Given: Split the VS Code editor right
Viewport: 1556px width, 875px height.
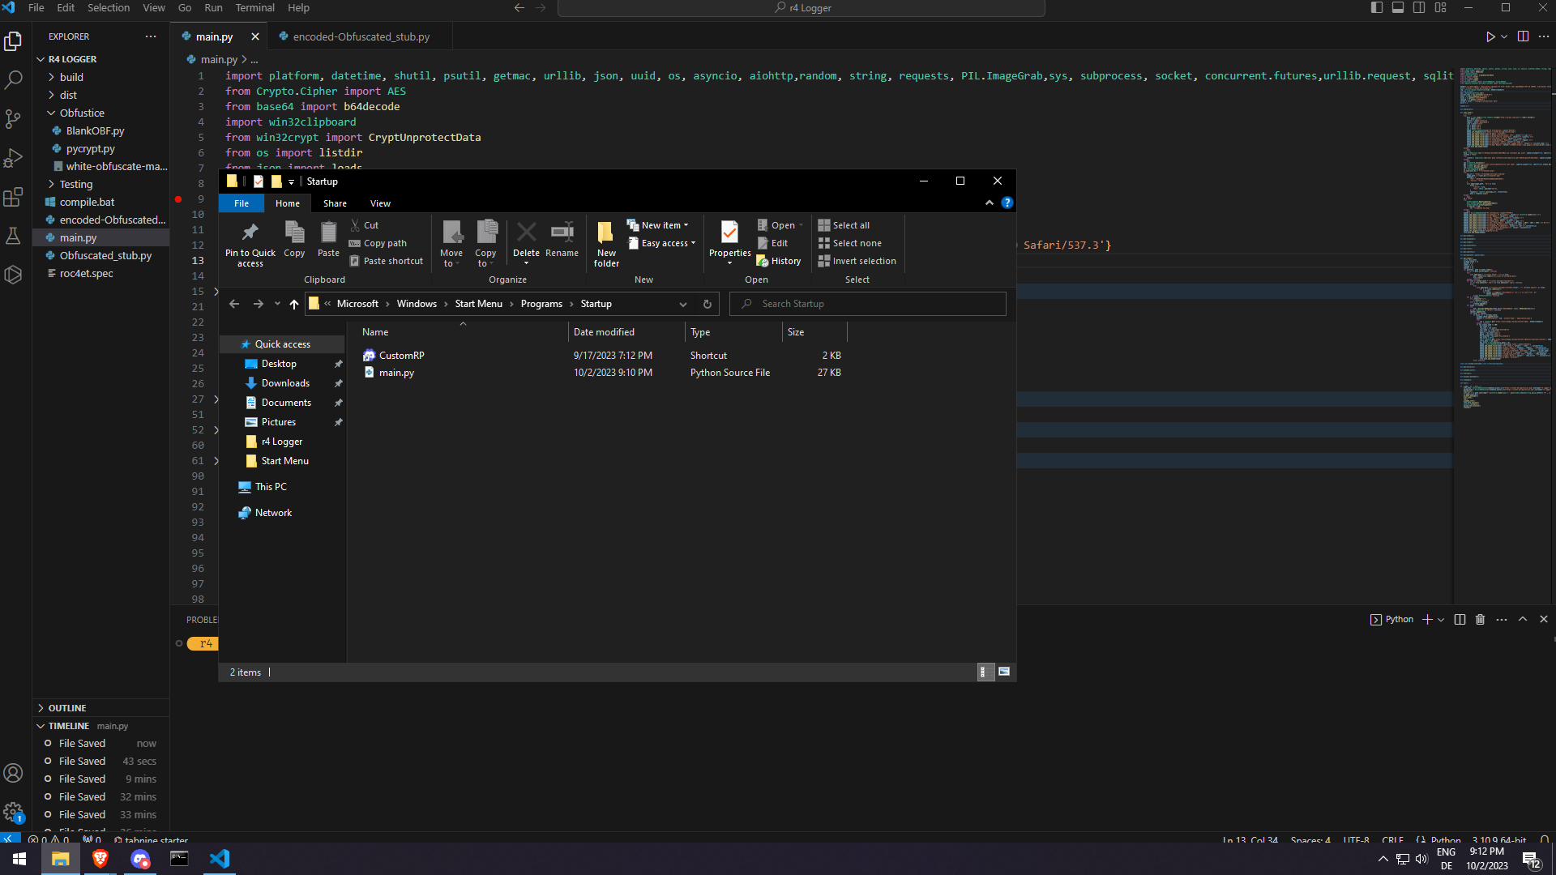Looking at the screenshot, I should [x=1523, y=36].
